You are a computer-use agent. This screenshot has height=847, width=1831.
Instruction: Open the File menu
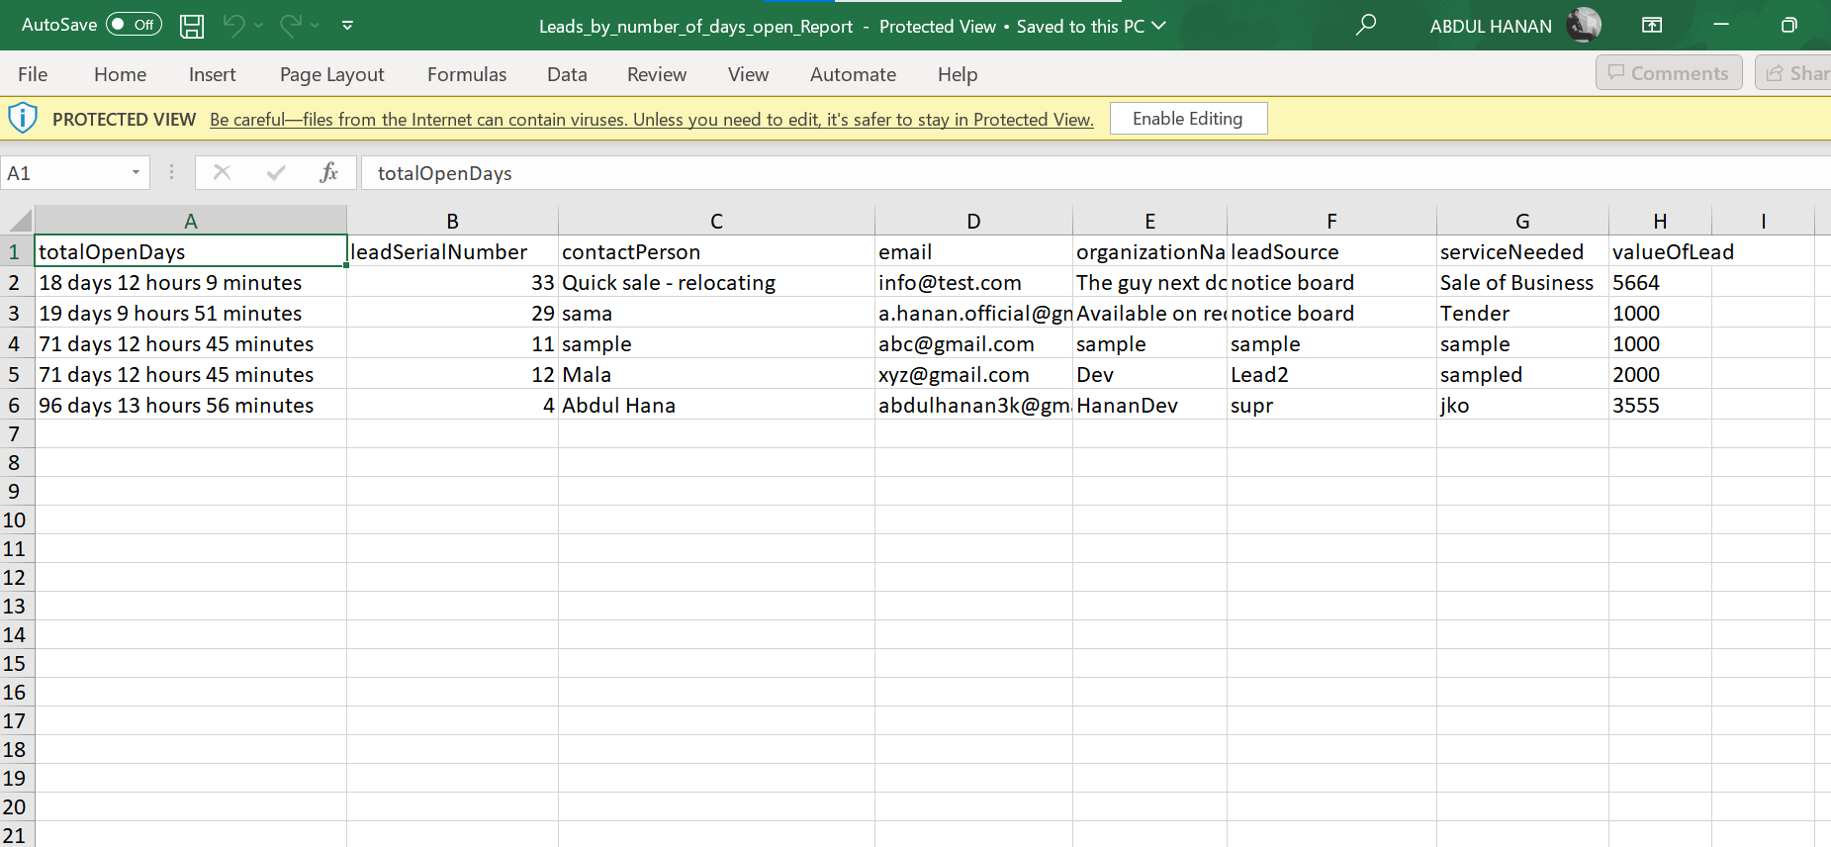point(33,74)
